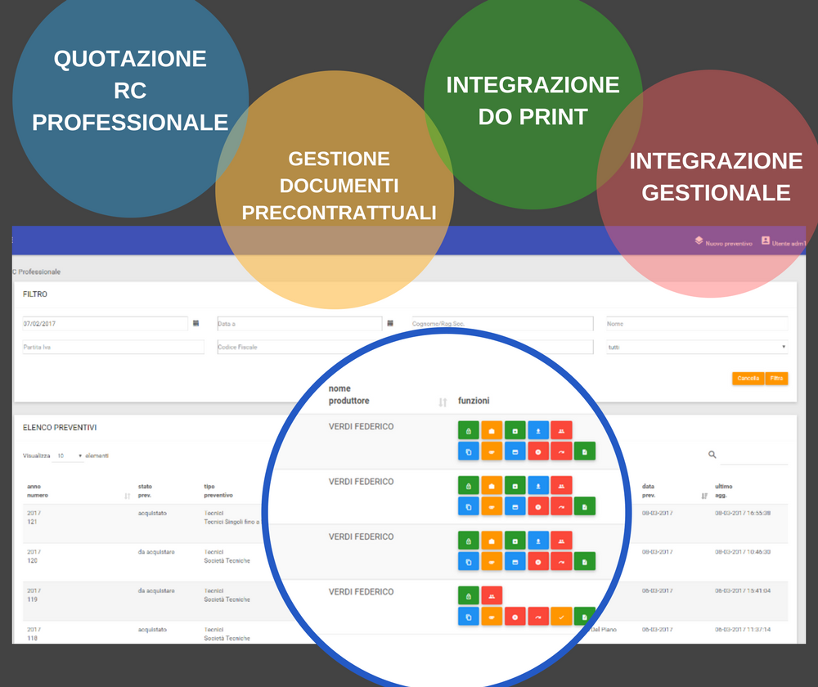Select the quote numbered 2017 118
This screenshot has height=687, width=818.
click(34, 634)
